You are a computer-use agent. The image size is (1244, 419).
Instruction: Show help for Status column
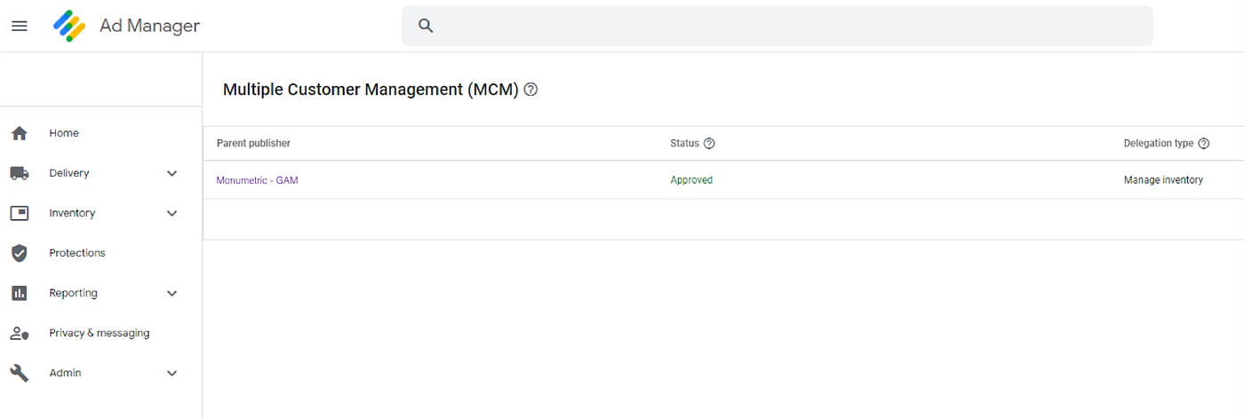709,144
